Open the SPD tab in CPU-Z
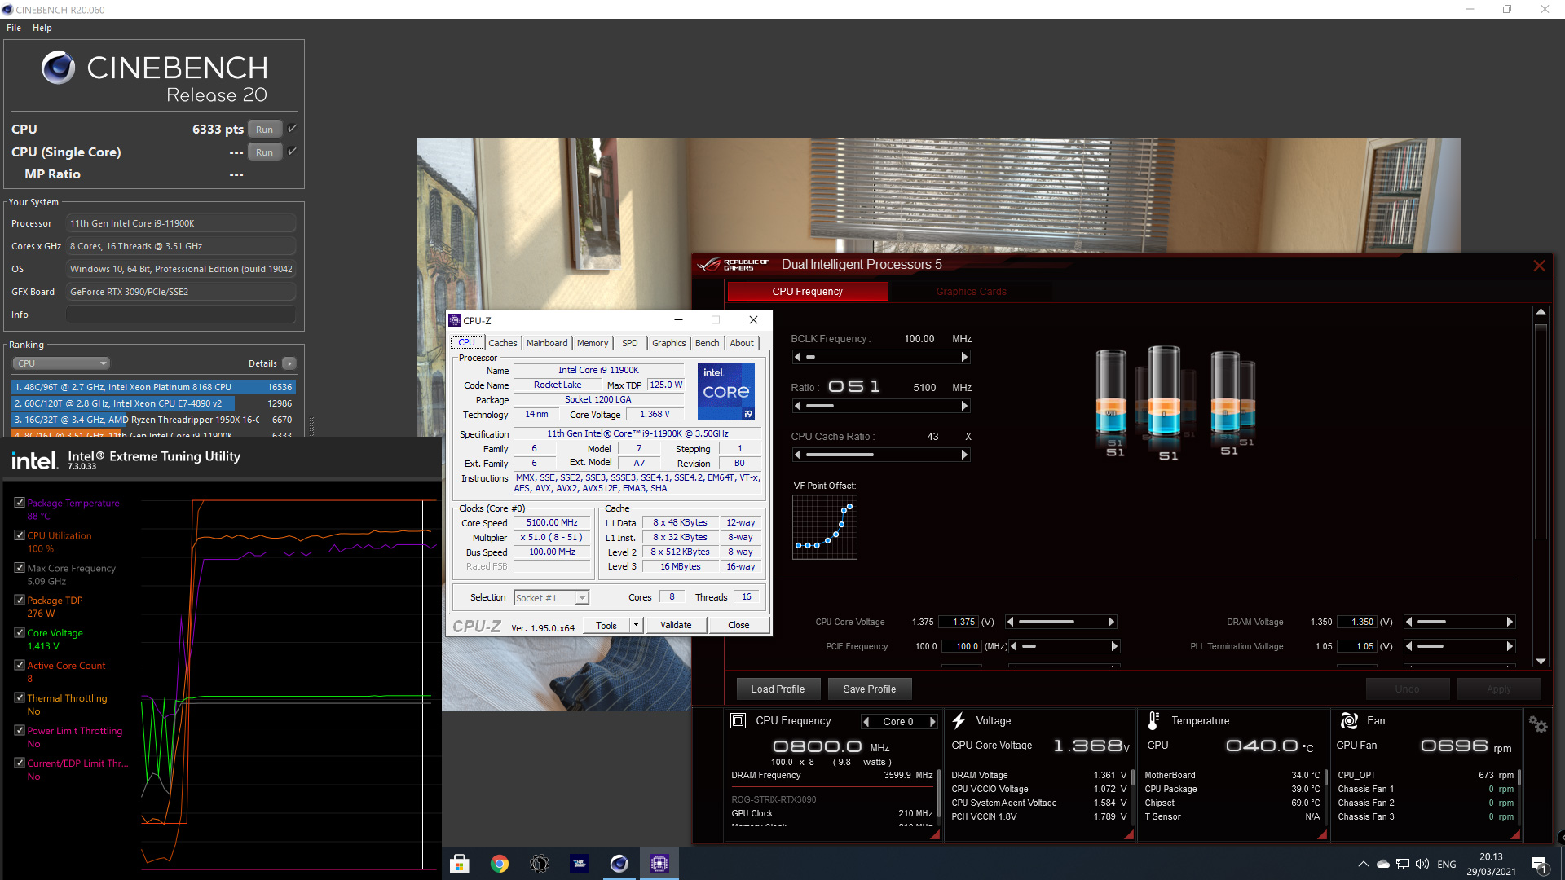The image size is (1565, 880). coord(630,343)
